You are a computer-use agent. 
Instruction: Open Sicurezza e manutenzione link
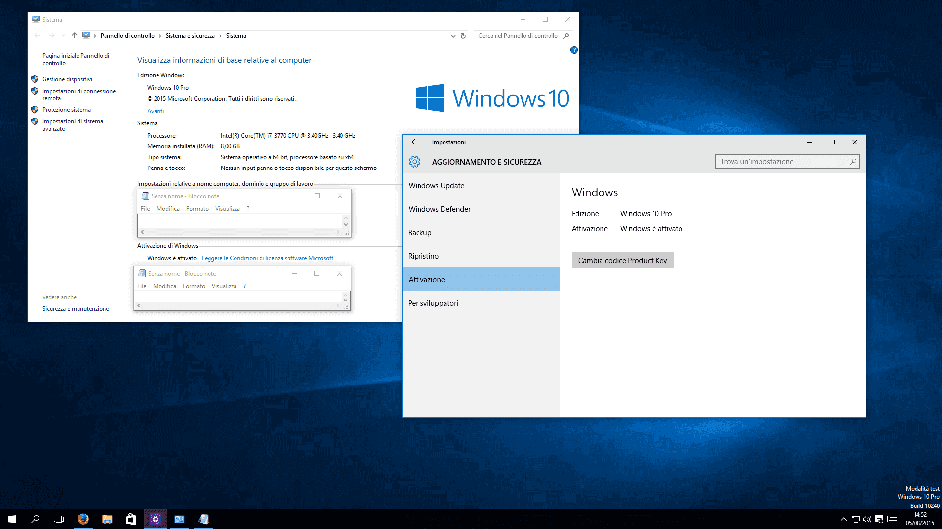pos(76,309)
